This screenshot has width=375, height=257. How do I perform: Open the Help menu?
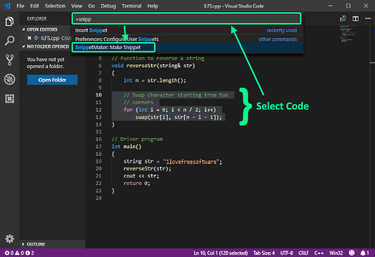153,6
